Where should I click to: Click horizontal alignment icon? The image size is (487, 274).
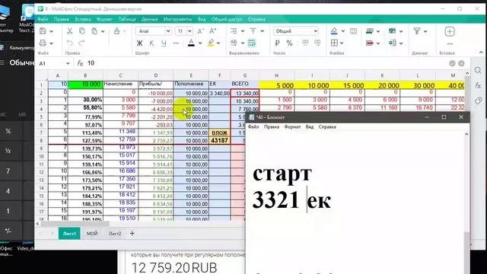234,31
